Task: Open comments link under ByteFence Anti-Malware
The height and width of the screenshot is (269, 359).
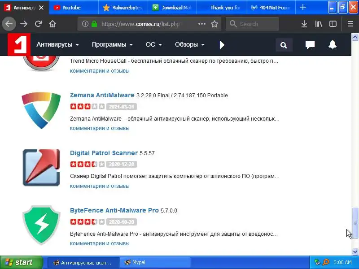Action: [x=100, y=243]
